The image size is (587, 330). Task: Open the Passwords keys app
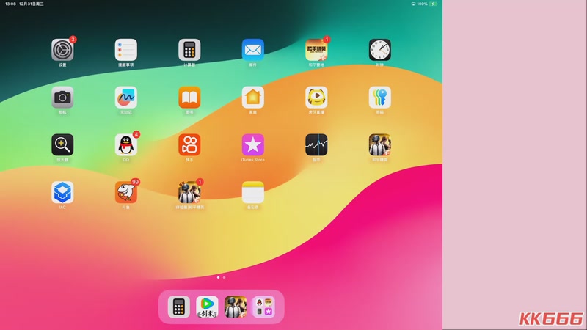379,98
